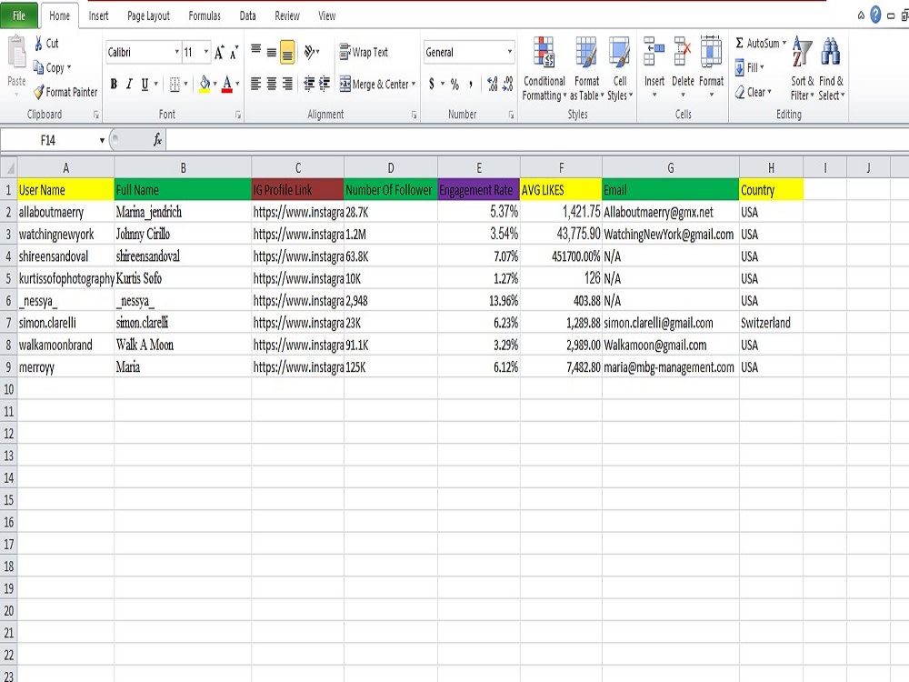Increase decimal places
Image resolution: width=909 pixels, height=682 pixels.
(492, 85)
